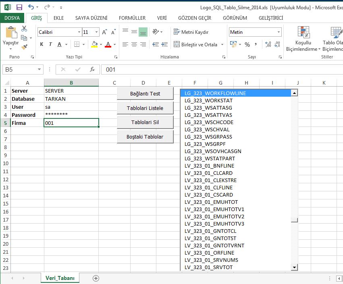
Task: Decrease decimal places
Action: click(x=277, y=45)
